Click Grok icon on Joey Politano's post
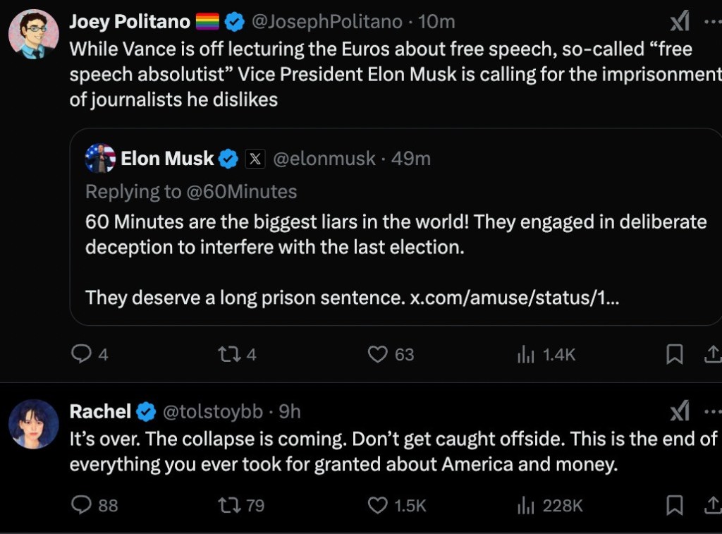 (x=679, y=23)
